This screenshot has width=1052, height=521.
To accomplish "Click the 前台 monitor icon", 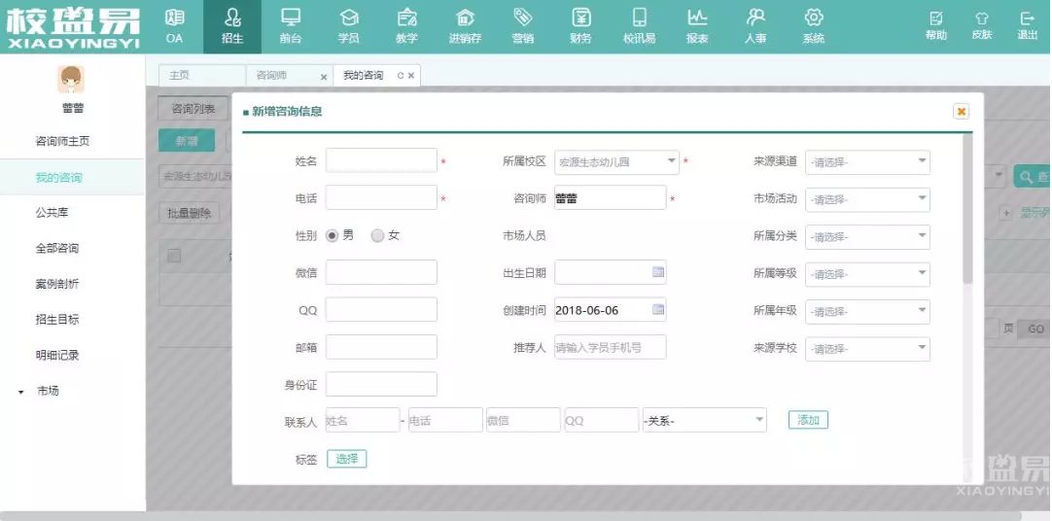I will (290, 18).
